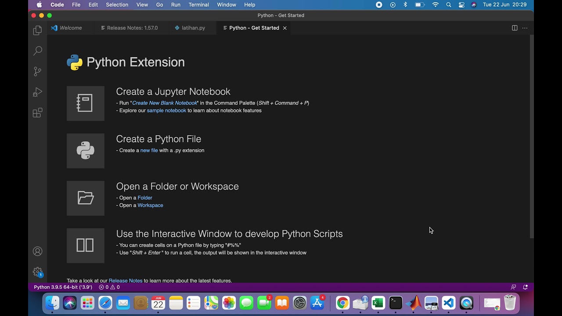Image resolution: width=562 pixels, height=316 pixels.
Task: Switch to Release Notes: 1.57.0 tab
Action: [x=132, y=28]
